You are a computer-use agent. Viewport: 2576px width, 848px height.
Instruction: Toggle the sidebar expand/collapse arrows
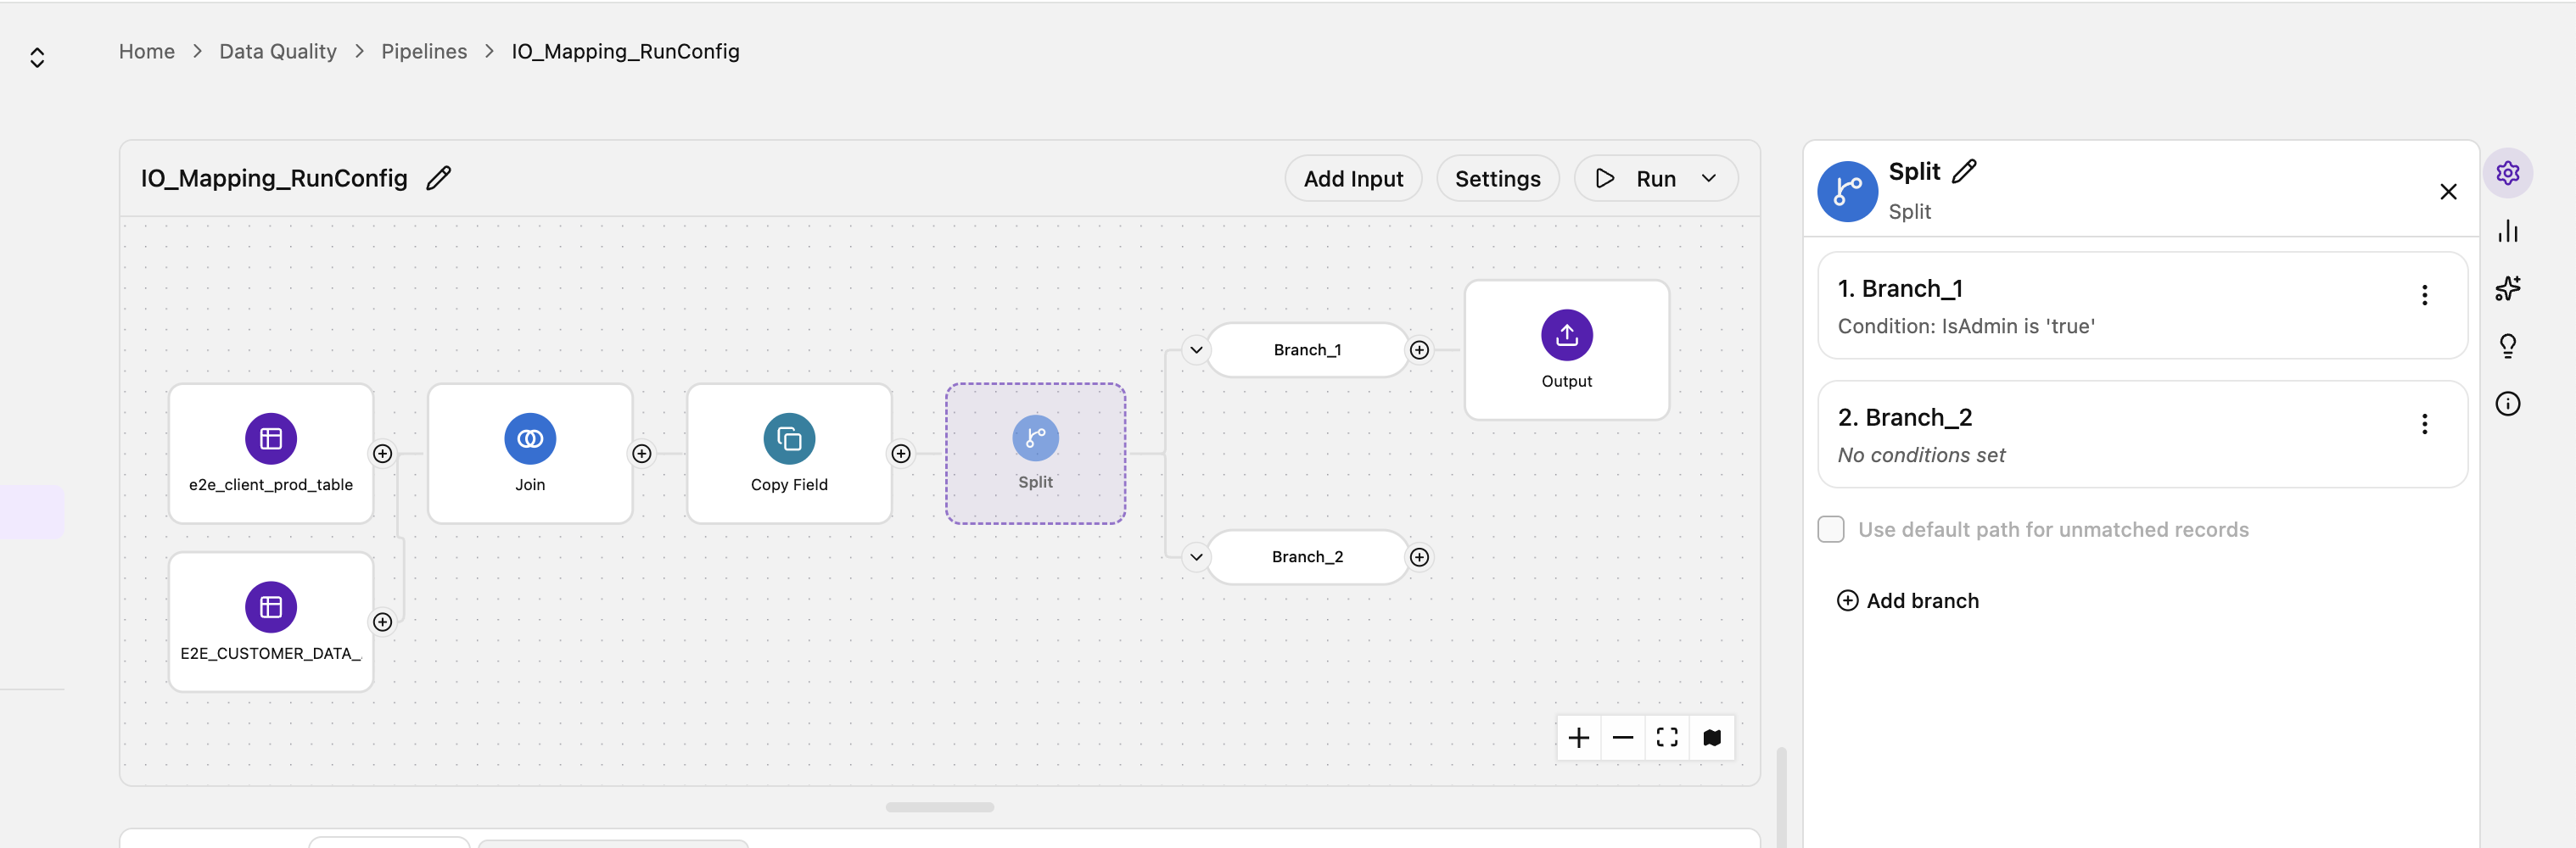tap(37, 57)
